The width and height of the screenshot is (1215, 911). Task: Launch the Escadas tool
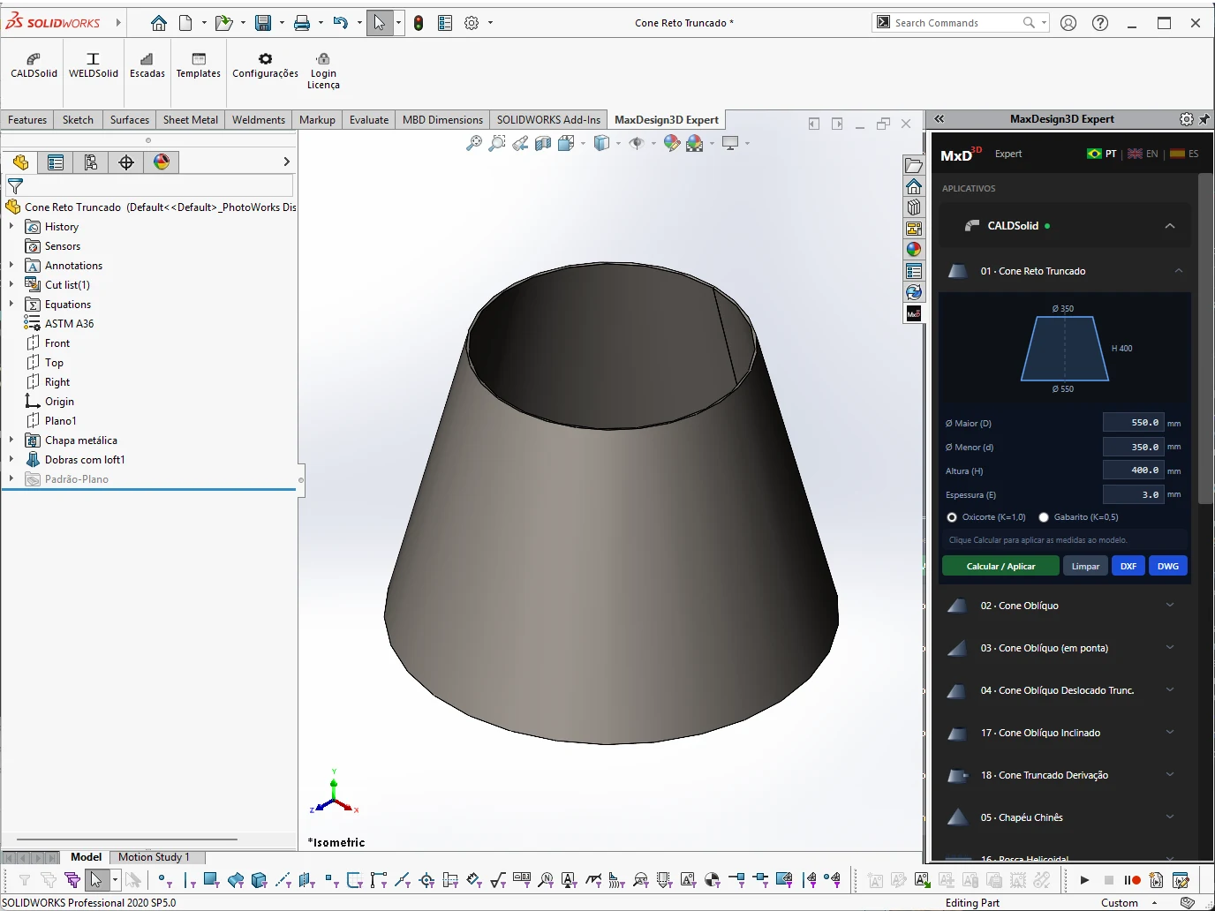[147, 65]
